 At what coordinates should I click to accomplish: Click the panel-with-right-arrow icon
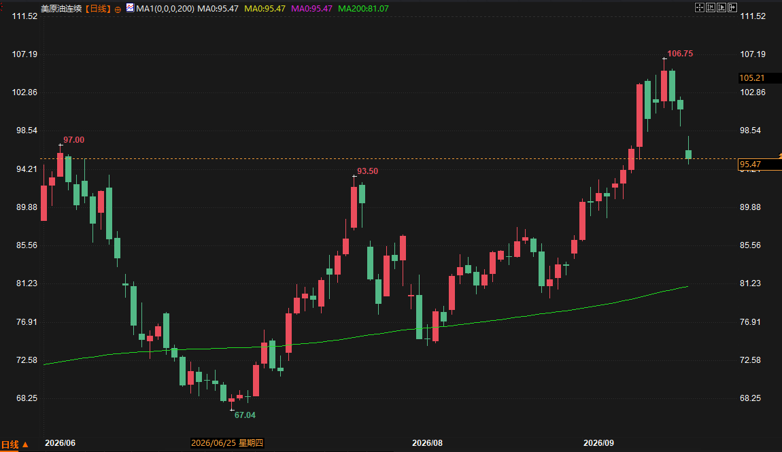(732, 7)
